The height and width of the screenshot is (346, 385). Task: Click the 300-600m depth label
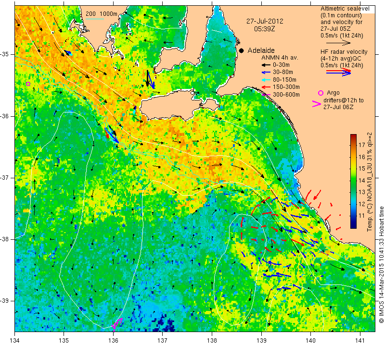[286, 95]
